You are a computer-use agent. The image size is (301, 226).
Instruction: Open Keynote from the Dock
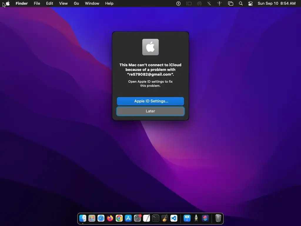tap(187, 218)
